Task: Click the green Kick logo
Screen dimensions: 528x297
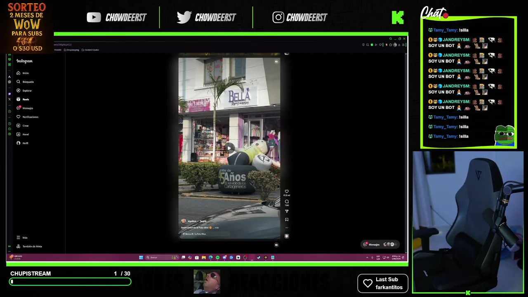Action: coord(398,17)
